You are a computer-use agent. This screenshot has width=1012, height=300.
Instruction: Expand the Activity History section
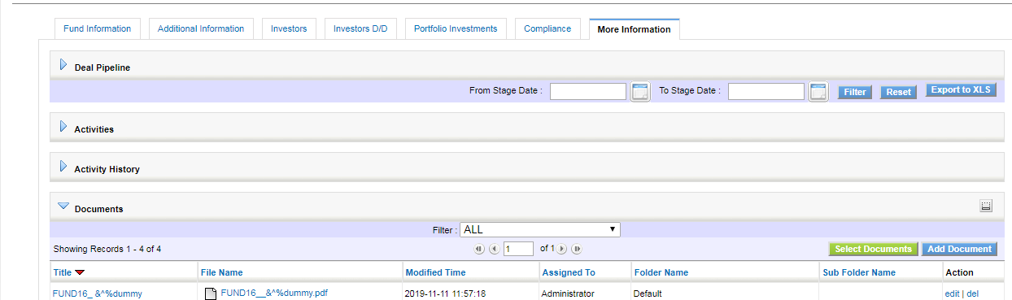click(x=63, y=167)
